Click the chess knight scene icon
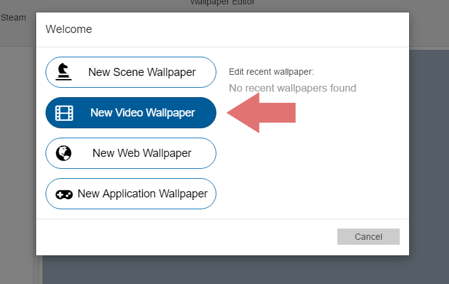This screenshot has width=449, height=284. tap(64, 72)
